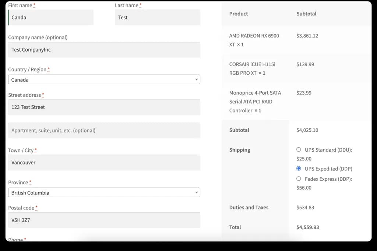Click the Last name input field
Viewport: 377px width, 251px height.
tap(158, 17)
